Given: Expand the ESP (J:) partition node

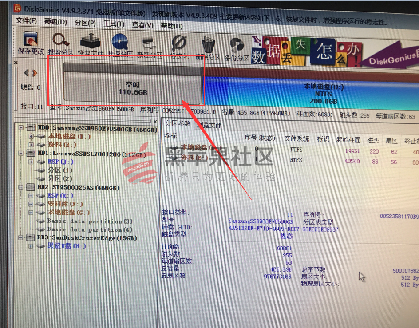Looking at the screenshot, I should click(31, 162).
